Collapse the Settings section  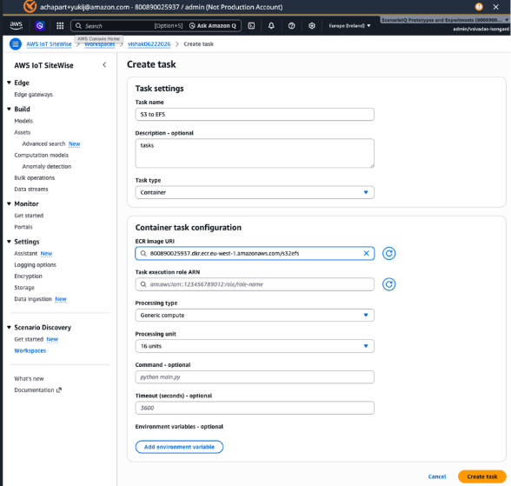pos(9,242)
